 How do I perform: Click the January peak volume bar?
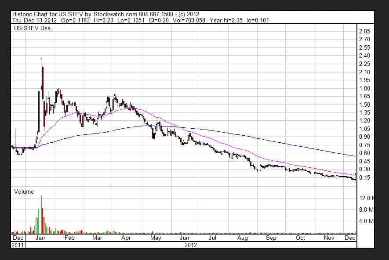41,213
